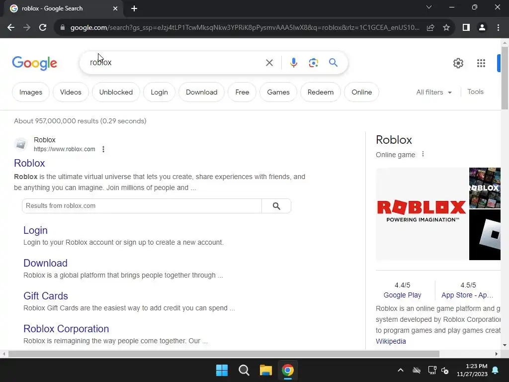The height and width of the screenshot is (382, 509).
Task: Open more options for roblox.com result
Action: (103, 149)
